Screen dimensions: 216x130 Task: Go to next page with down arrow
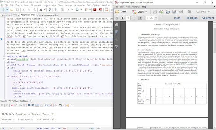pos(123,18)
